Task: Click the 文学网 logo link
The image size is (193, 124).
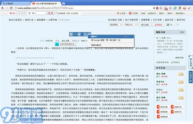Action: [x=133, y=13]
